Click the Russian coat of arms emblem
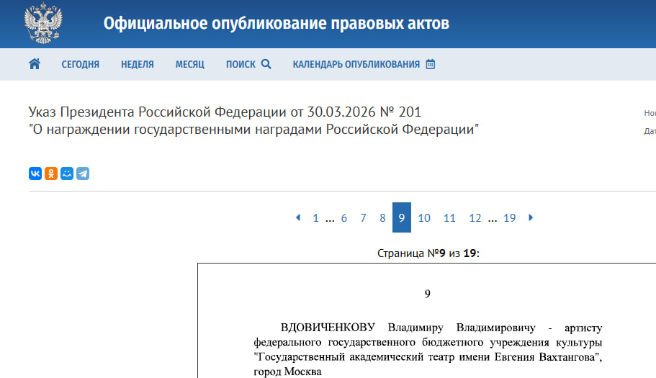Viewport: 656px width, 378px height. [x=43, y=24]
